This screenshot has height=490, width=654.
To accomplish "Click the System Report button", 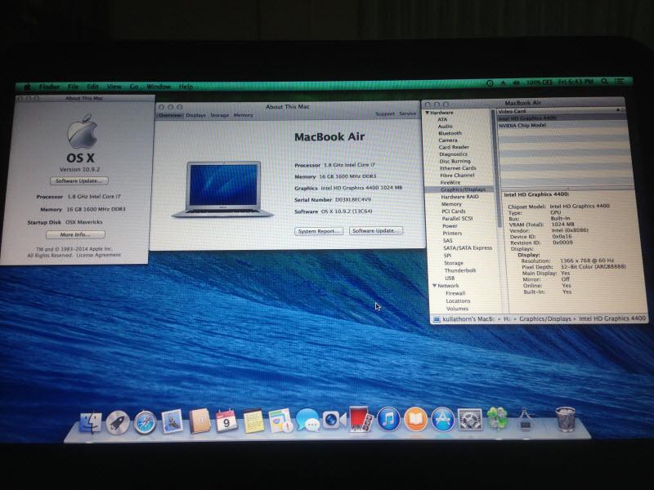I will coord(319,231).
